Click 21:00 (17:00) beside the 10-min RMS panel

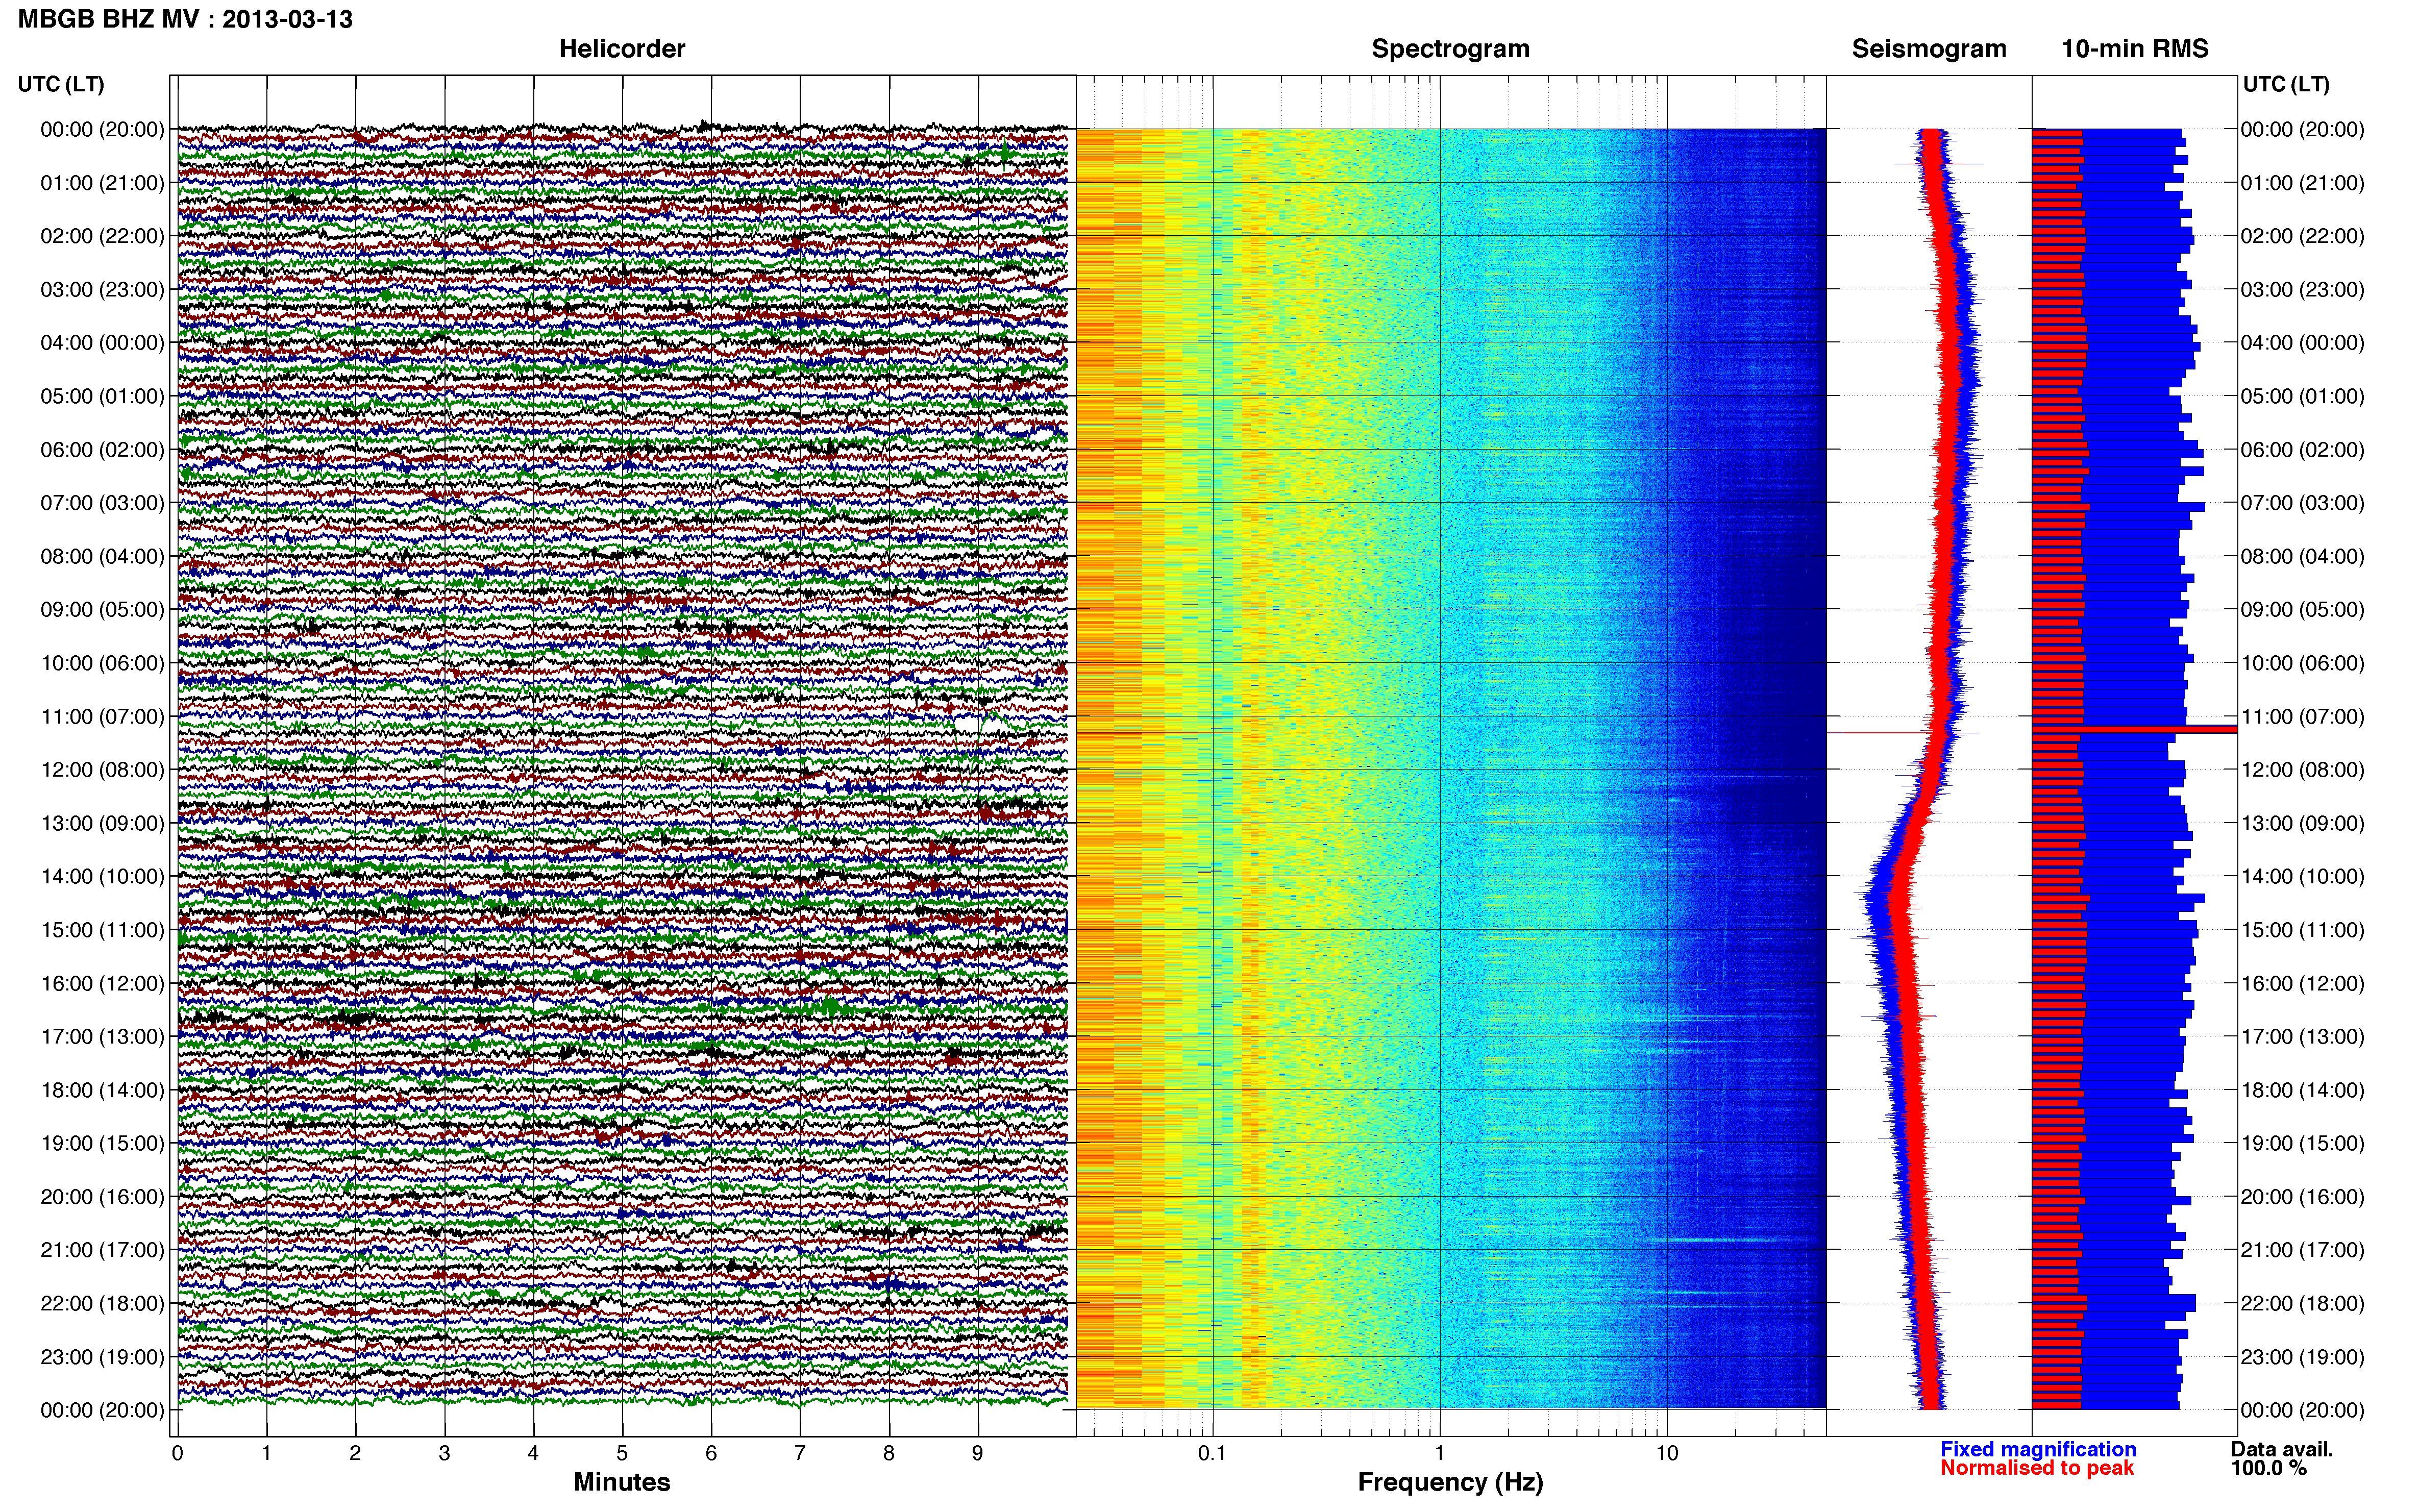tap(2302, 1250)
